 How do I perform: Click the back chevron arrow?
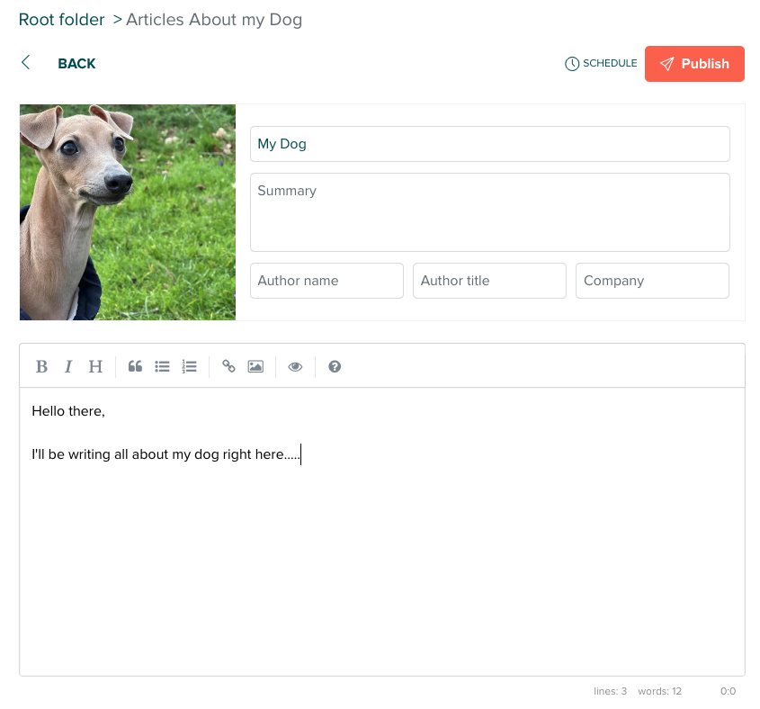click(x=25, y=63)
